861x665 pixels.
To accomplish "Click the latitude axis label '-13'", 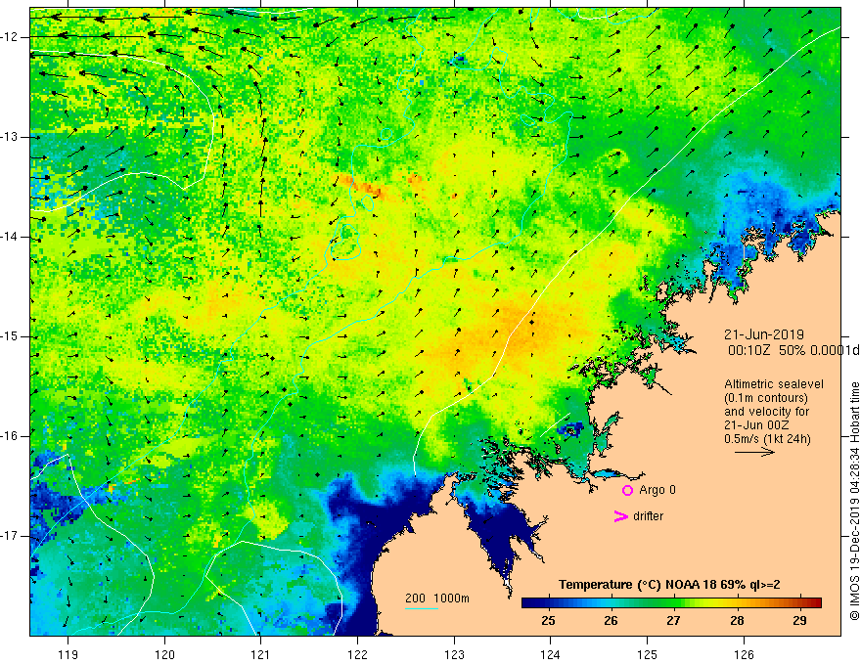I will 9,137.
